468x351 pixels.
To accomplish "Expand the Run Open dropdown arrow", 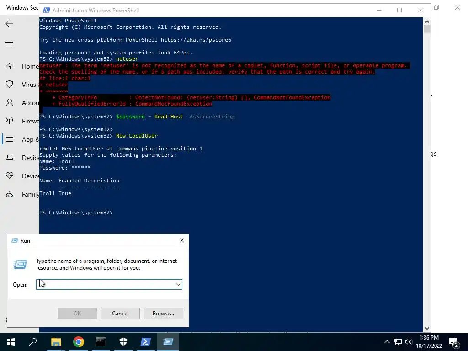I will point(178,284).
